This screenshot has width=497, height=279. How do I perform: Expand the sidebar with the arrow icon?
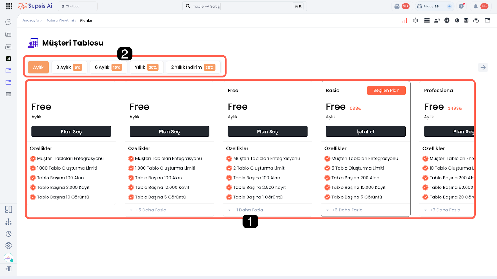coord(8,269)
